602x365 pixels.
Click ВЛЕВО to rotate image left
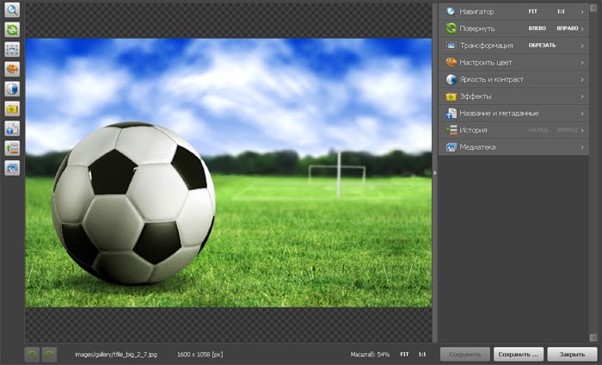pos(537,28)
